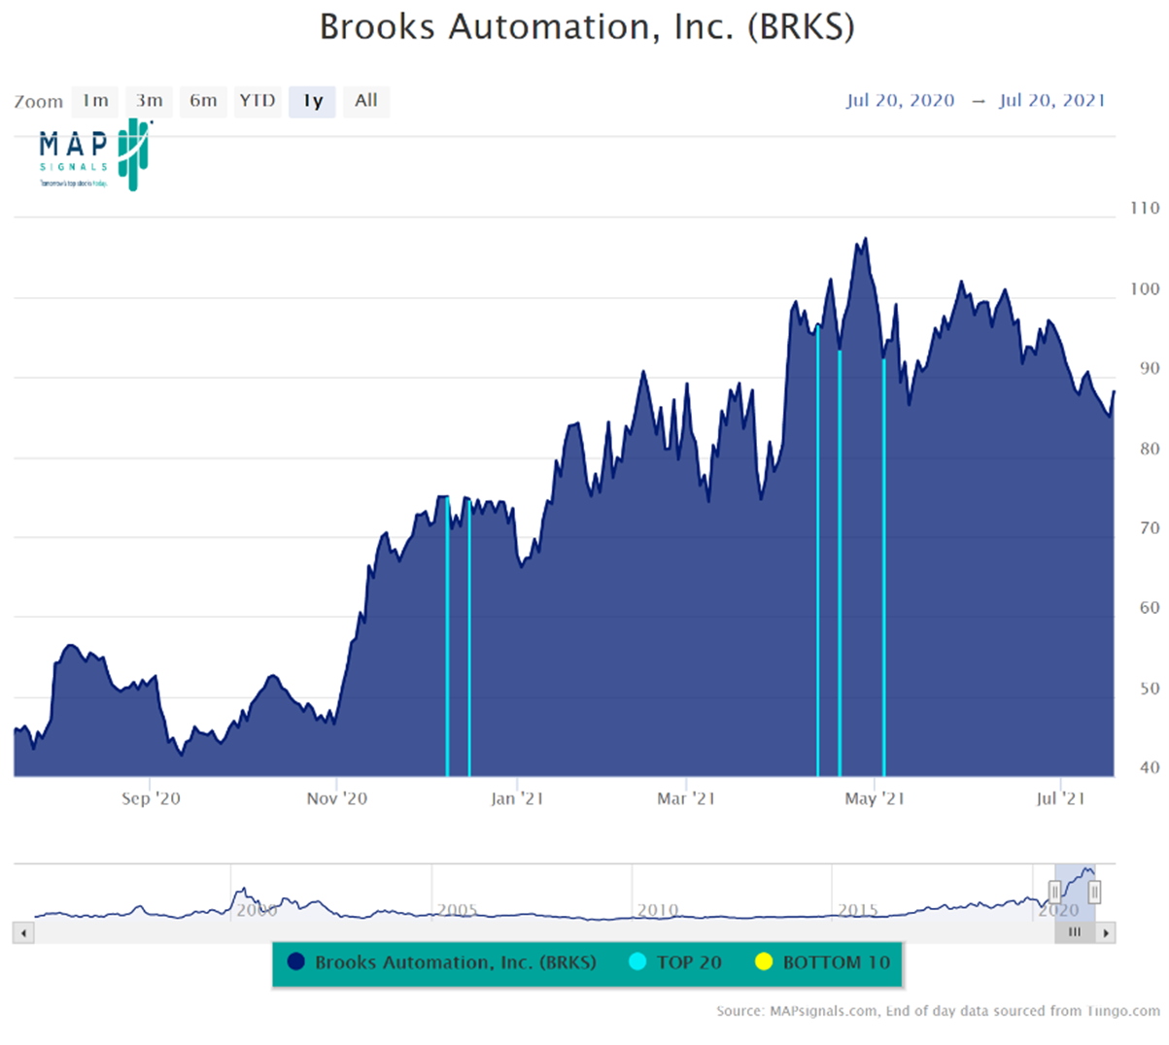Grab the navigator left range handle
The width and height of the screenshot is (1169, 1045).
pyautogui.click(x=1054, y=892)
